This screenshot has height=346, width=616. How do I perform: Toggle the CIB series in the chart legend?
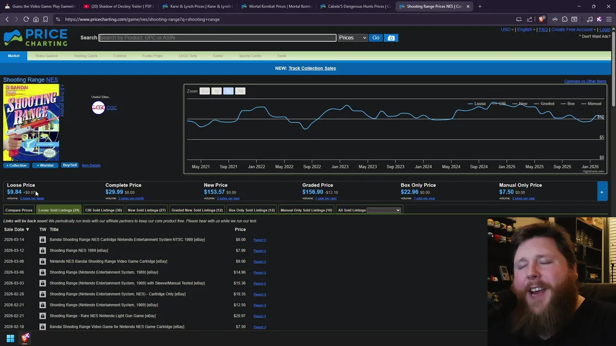coord(499,104)
